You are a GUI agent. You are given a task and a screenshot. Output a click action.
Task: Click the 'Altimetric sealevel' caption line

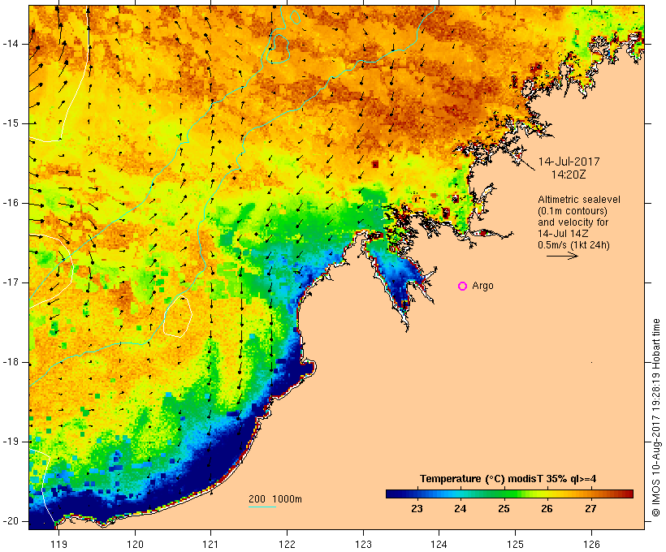tap(579, 200)
